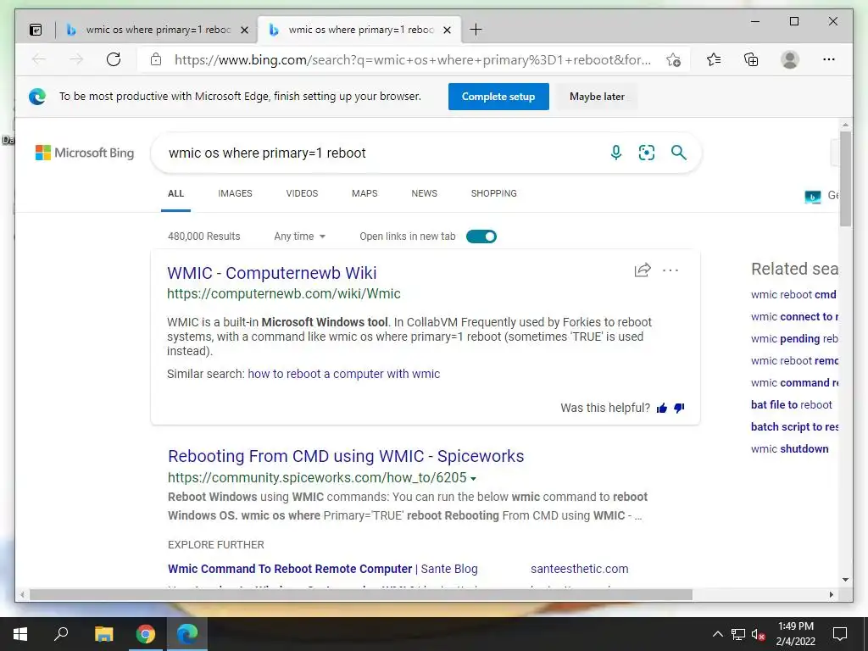Give thumbs up to the answer
868x651 pixels.
tap(661, 409)
